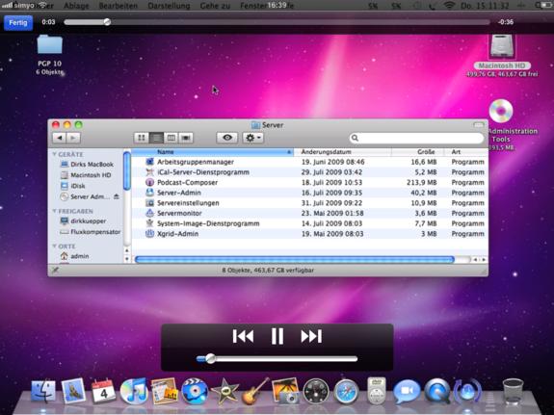
Task: Select iDisk in sidebar
Action: [73, 186]
